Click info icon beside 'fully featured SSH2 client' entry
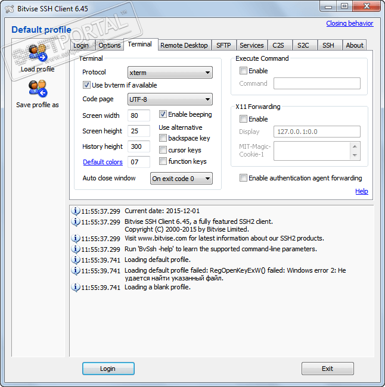 (x=76, y=222)
